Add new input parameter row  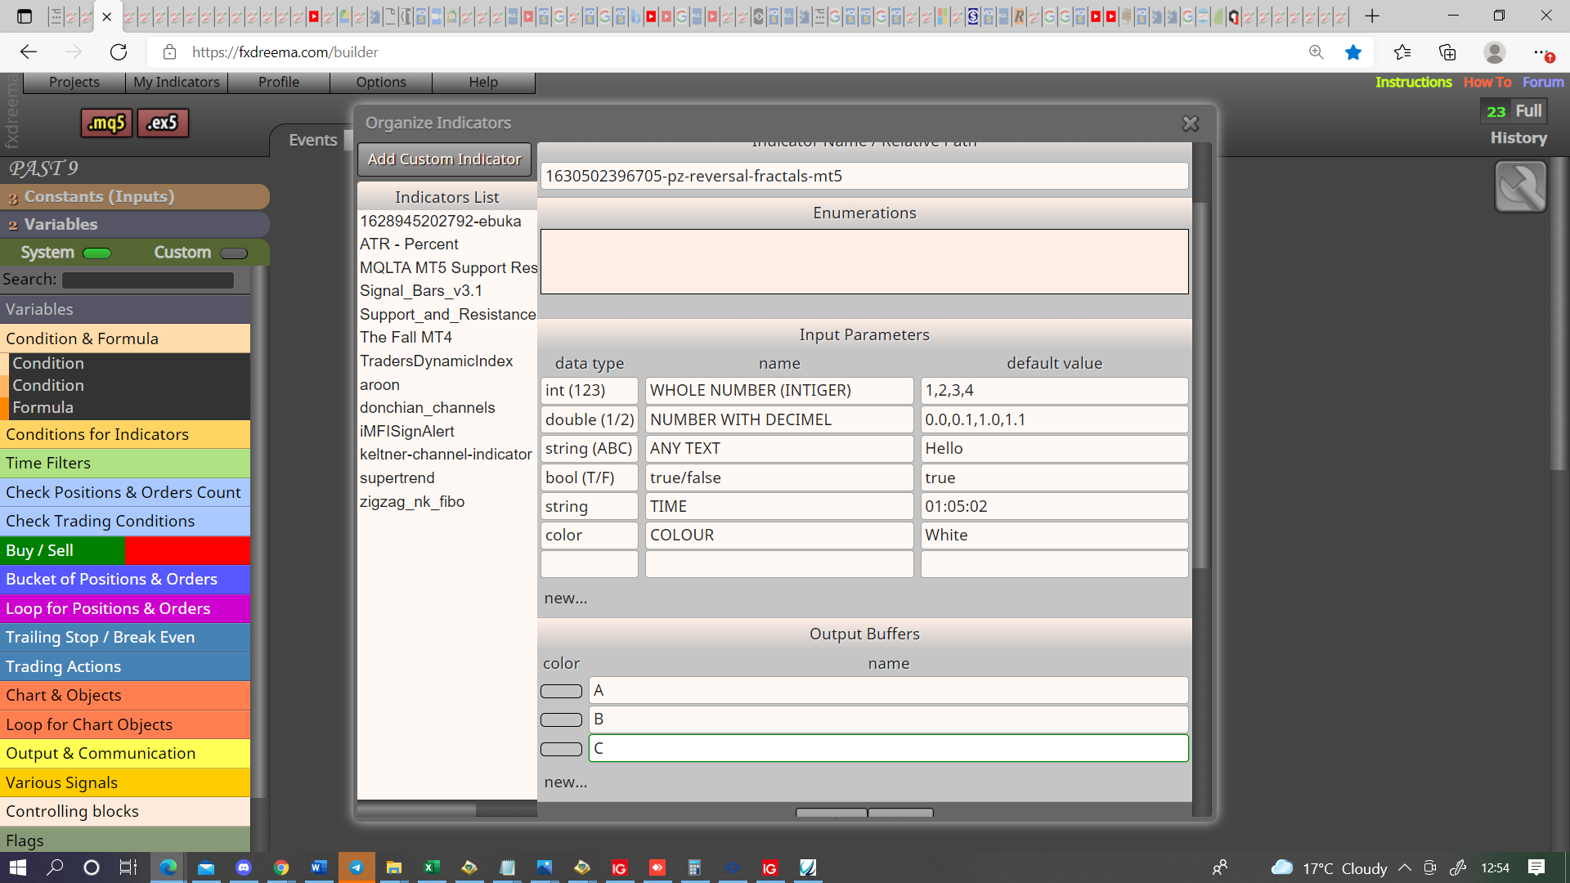pyautogui.click(x=566, y=598)
